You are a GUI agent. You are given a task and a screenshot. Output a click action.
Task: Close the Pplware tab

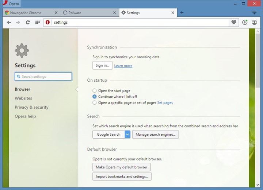tap(114, 13)
